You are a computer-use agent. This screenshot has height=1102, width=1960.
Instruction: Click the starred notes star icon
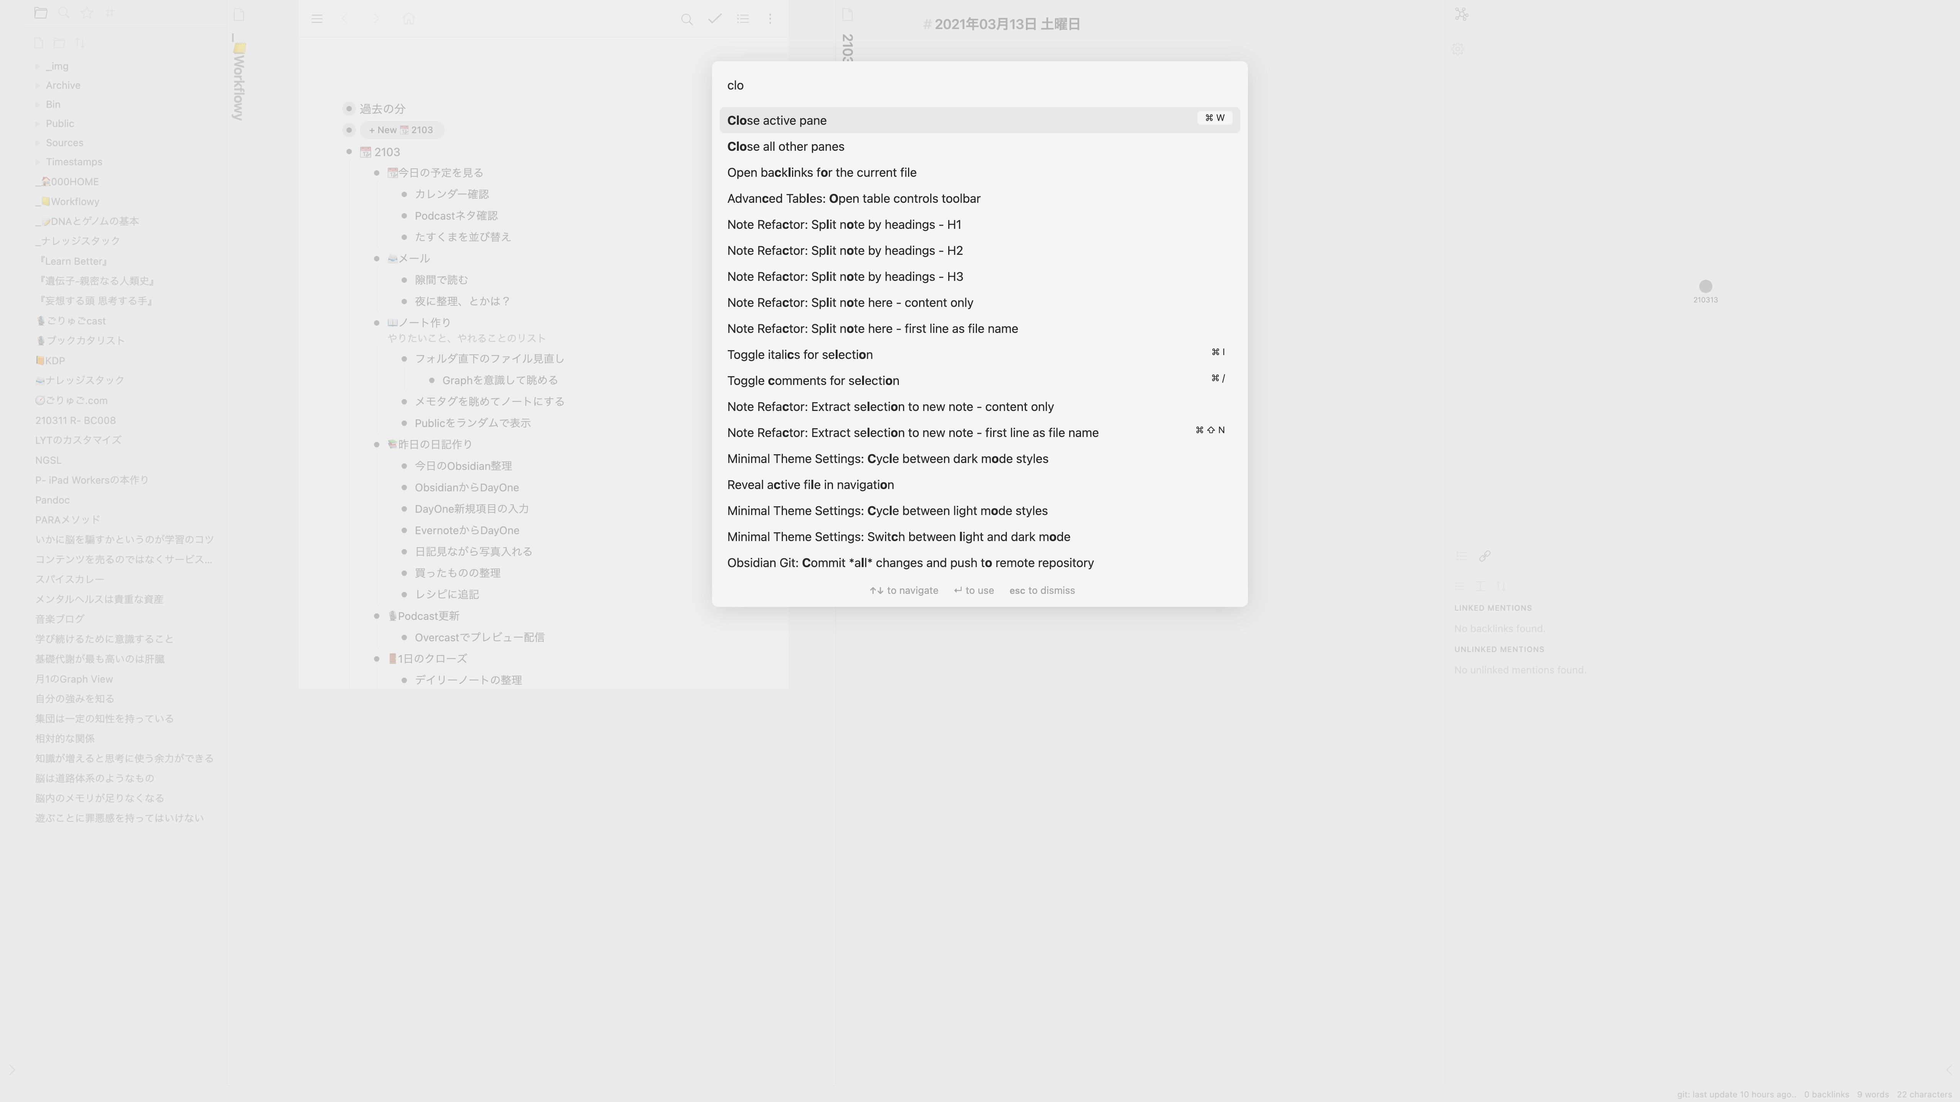click(x=87, y=13)
